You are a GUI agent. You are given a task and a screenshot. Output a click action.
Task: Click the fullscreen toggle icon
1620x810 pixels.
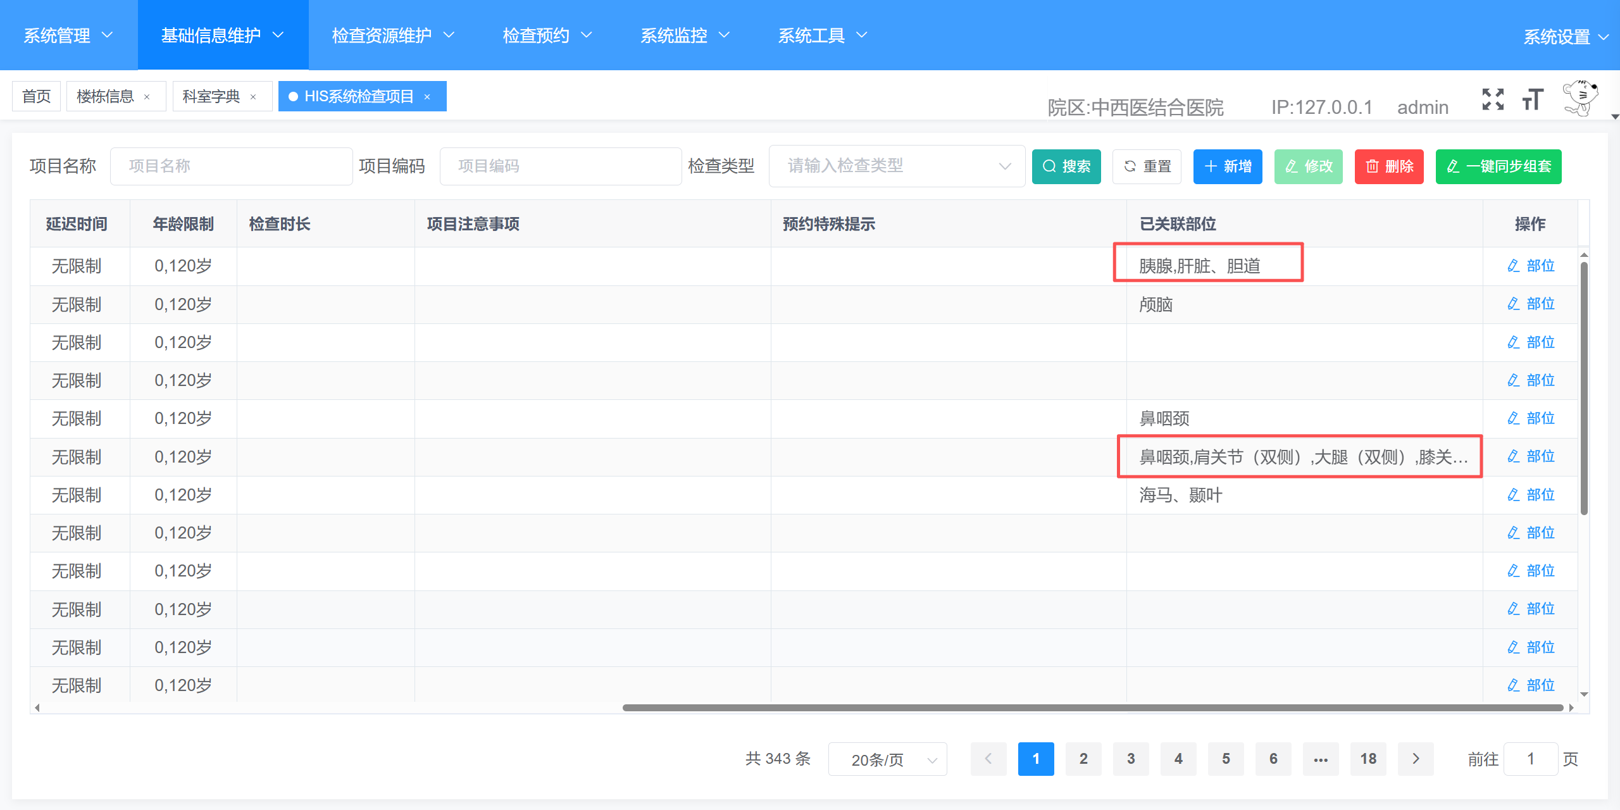(x=1493, y=99)
